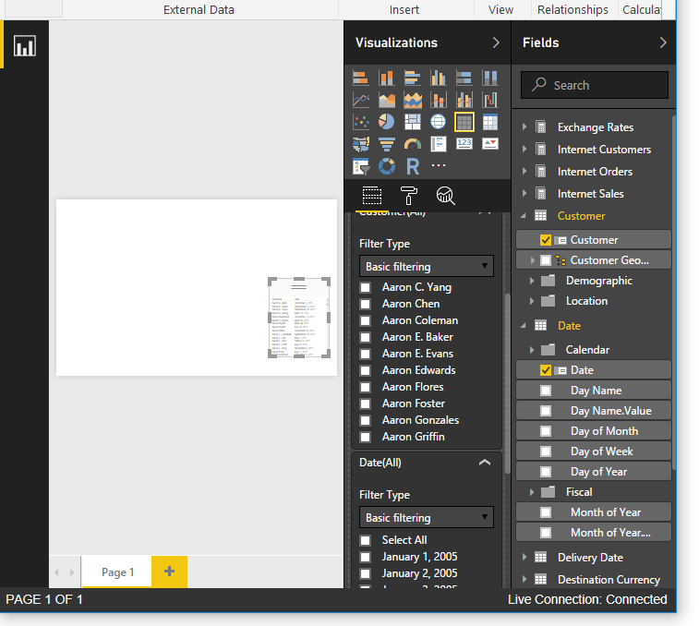699x626 pixels.
Task: Select the pie chart visualization
Action: coord(386,122)
